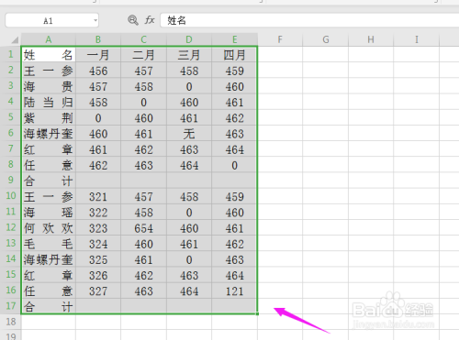The image size is (459, 340).
Task: Click empty total cell B9
Action: coord(98,181)
